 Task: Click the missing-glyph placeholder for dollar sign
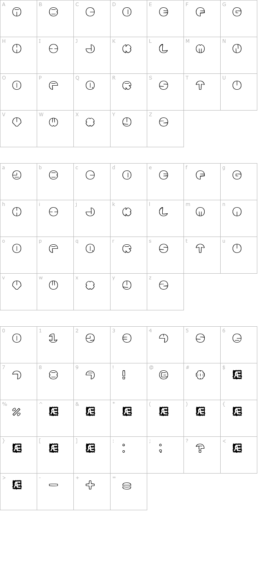237,375
